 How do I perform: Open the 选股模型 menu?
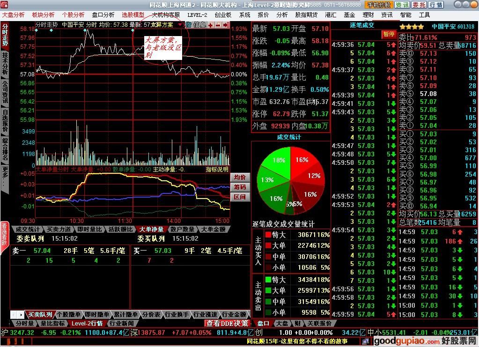click(x=133, y=15)
